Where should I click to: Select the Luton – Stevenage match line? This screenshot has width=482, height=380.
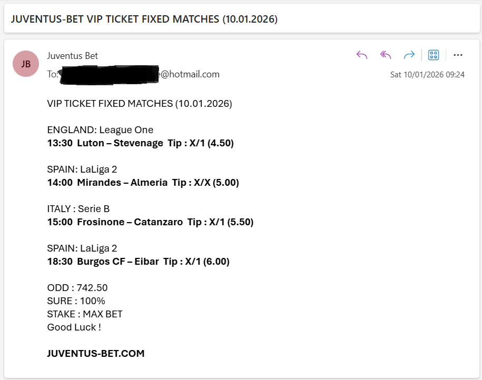pos(140,143)
